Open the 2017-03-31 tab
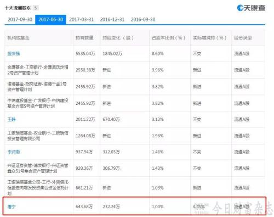This screenshot has height=217, width=274. click(81, 19)
